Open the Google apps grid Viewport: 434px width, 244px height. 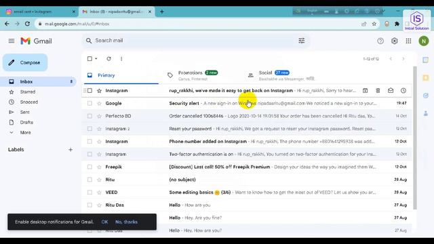[408, 41]
